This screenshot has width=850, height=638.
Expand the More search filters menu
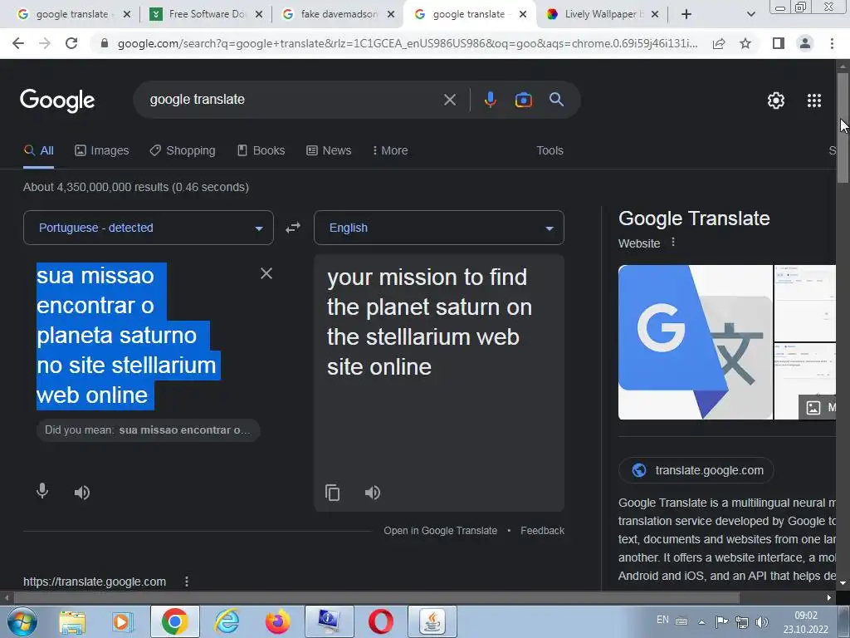coord(390,151)
